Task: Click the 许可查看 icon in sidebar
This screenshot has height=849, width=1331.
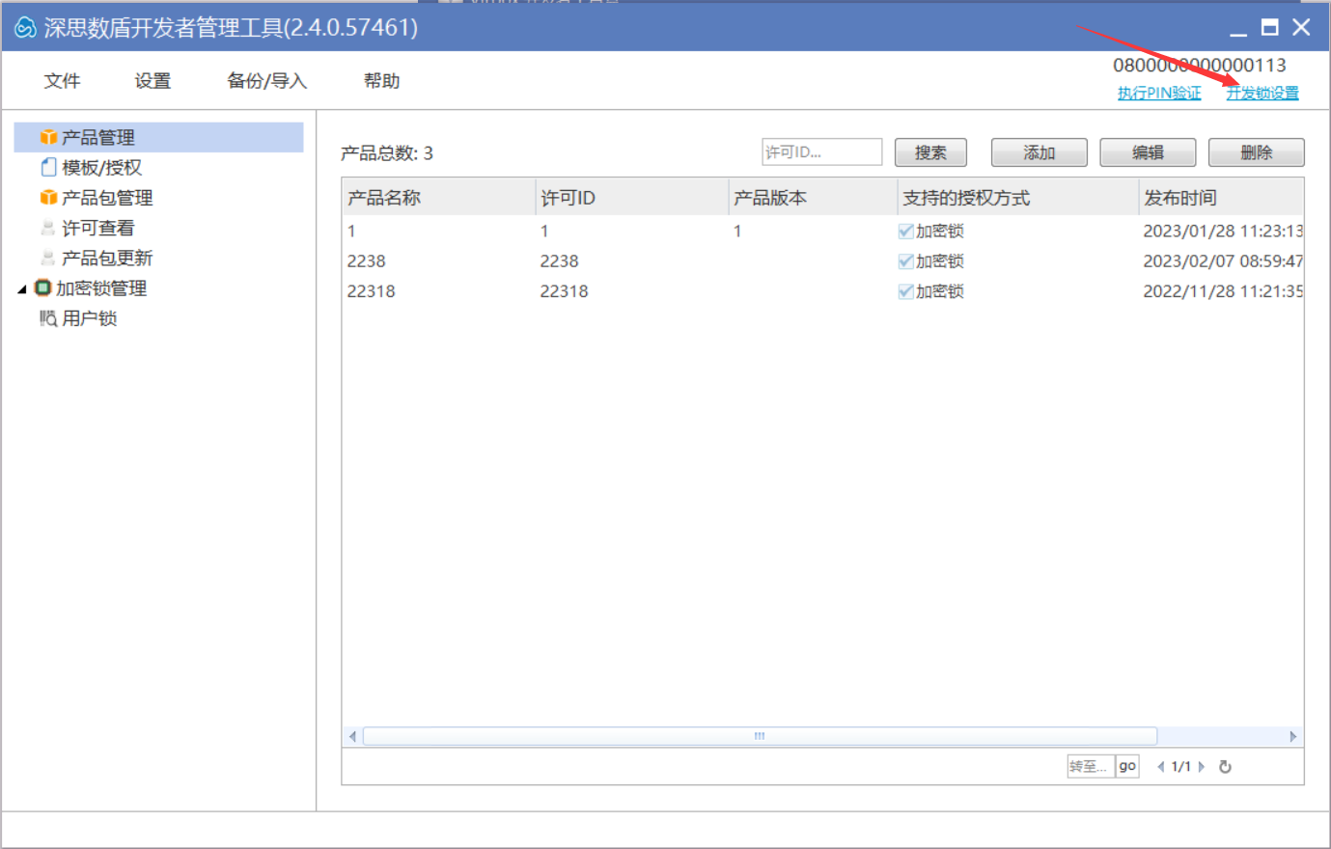Action: (48, 228)
